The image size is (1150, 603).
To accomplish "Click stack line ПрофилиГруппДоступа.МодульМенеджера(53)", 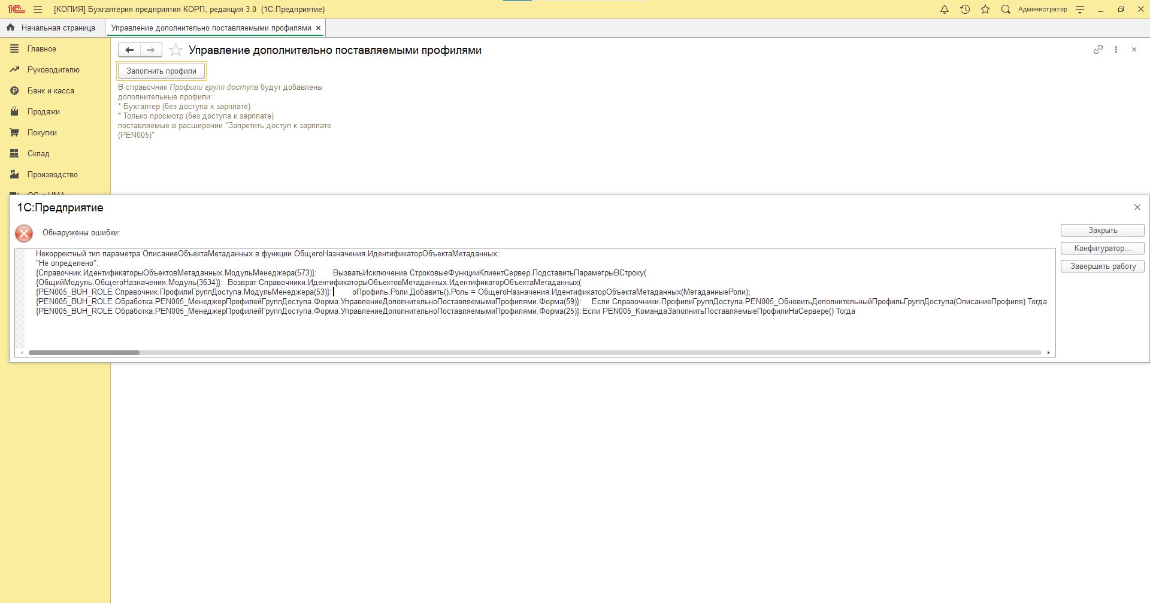I will tap(393, 292).
